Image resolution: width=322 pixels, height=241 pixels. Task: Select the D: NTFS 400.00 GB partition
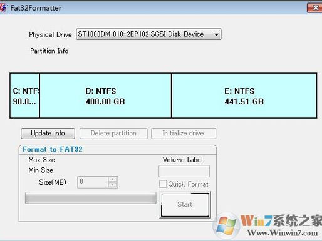[105, 96]
